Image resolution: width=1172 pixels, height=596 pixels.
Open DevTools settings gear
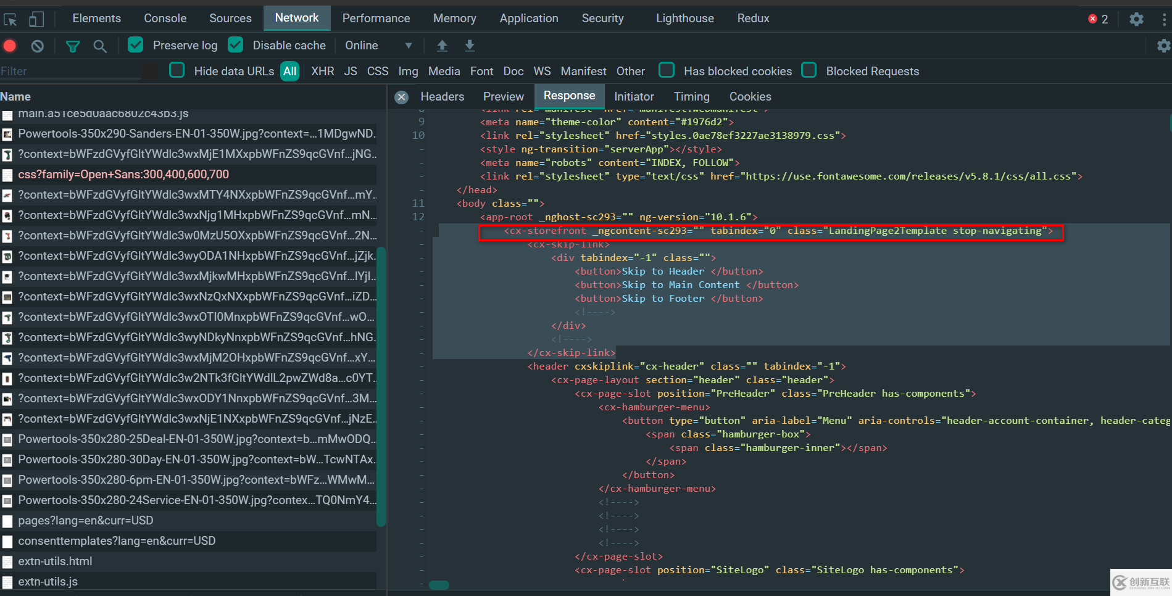[1136, 19]
